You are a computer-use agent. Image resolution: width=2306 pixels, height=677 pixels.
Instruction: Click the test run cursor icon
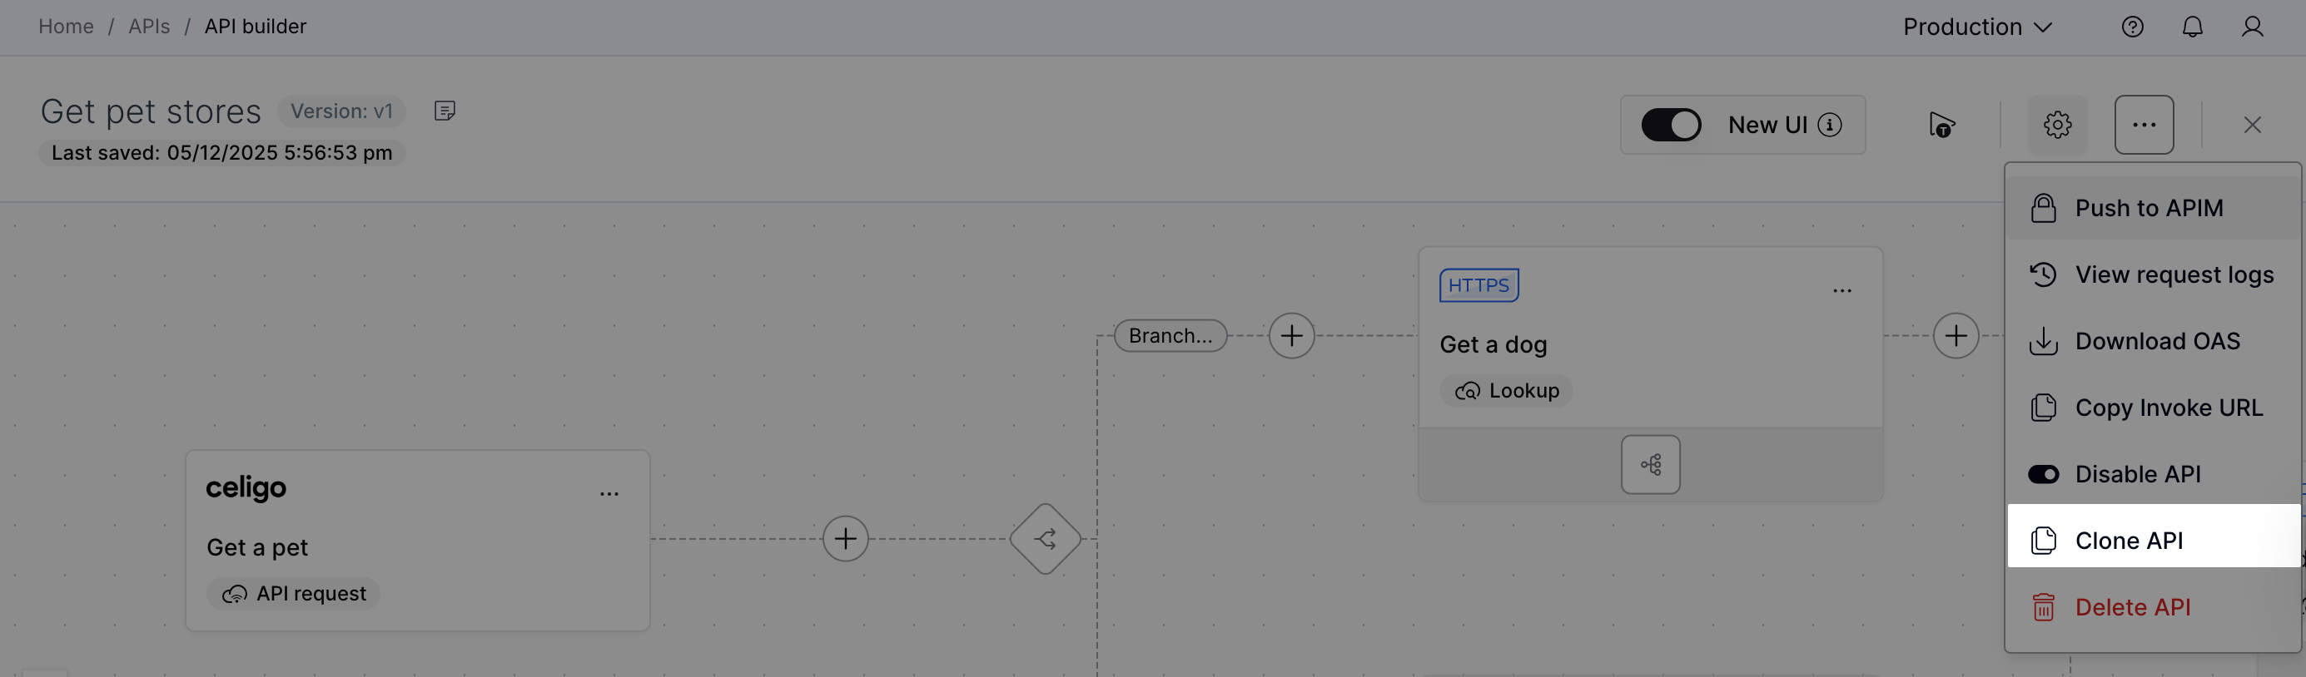point(1941,124)
